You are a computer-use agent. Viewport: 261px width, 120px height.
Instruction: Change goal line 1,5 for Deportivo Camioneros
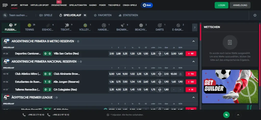point(160,54)
